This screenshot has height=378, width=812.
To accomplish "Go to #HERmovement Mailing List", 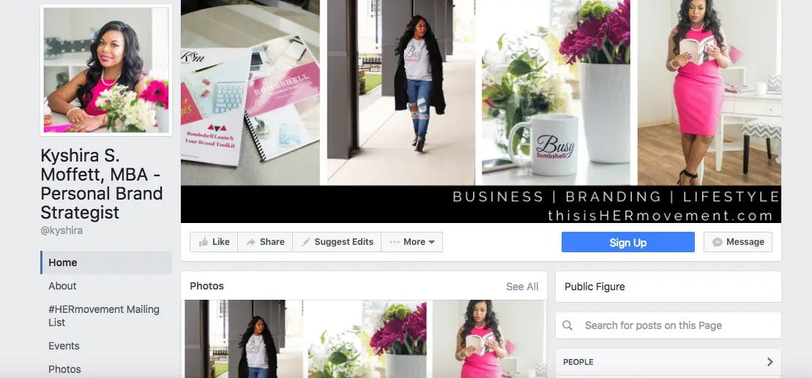I will 103,316.
